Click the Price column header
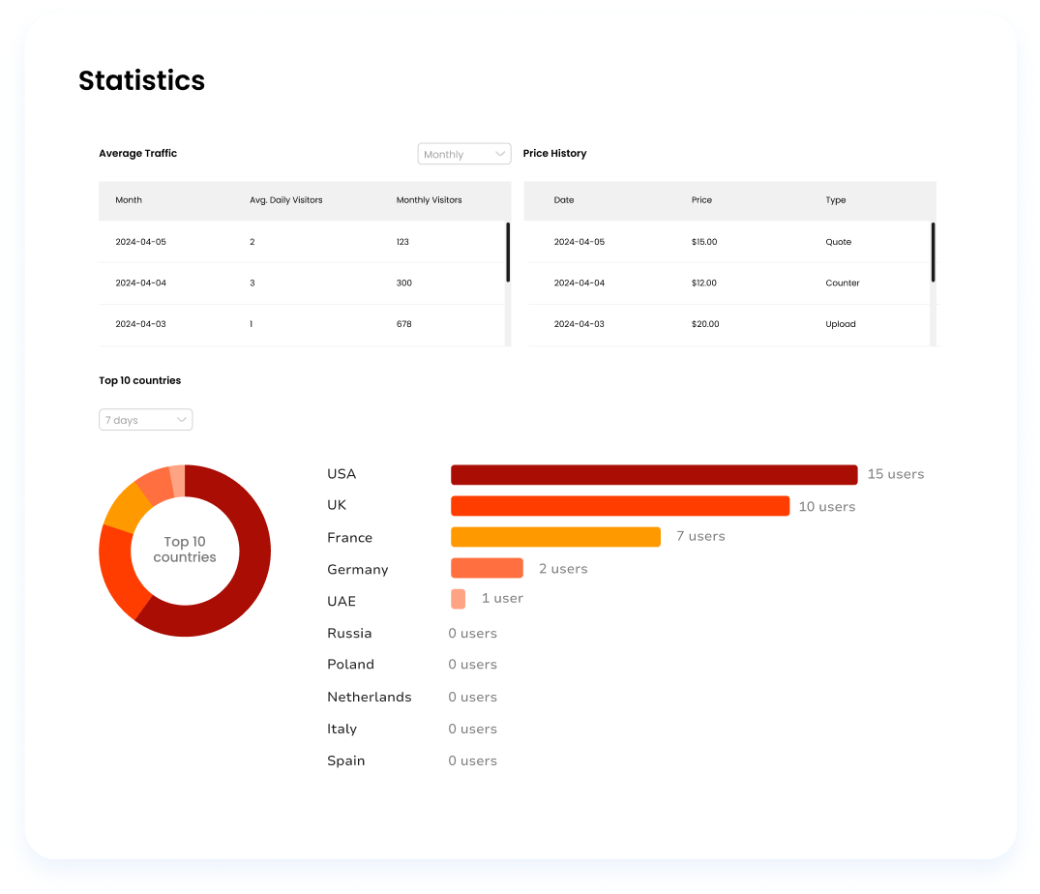 (x=701, y=200)
